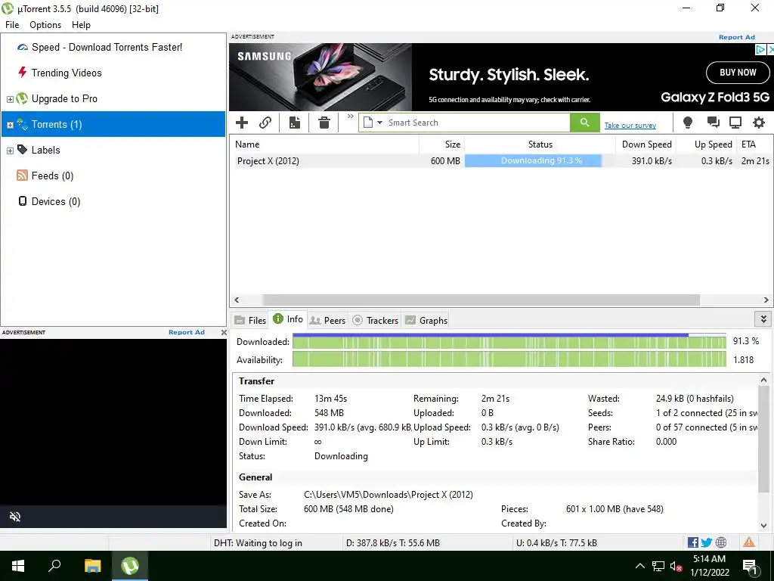
Task: Open Windows taskbar search
Action: point(54,566)
